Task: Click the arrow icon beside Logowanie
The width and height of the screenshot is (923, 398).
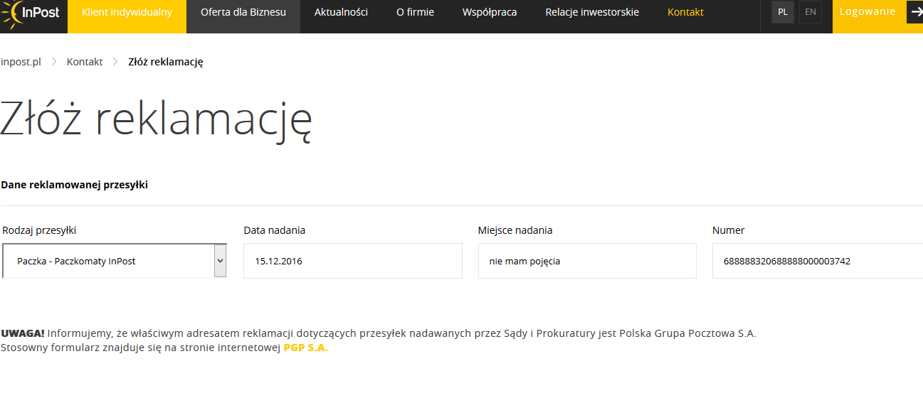Action: (x=914, y=12)
